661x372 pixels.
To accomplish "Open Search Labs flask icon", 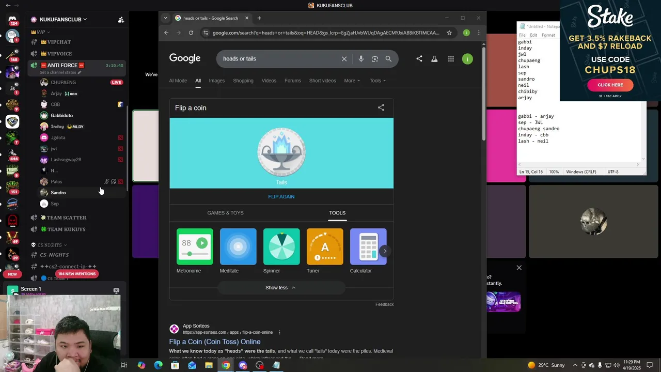I will [434, 59].
